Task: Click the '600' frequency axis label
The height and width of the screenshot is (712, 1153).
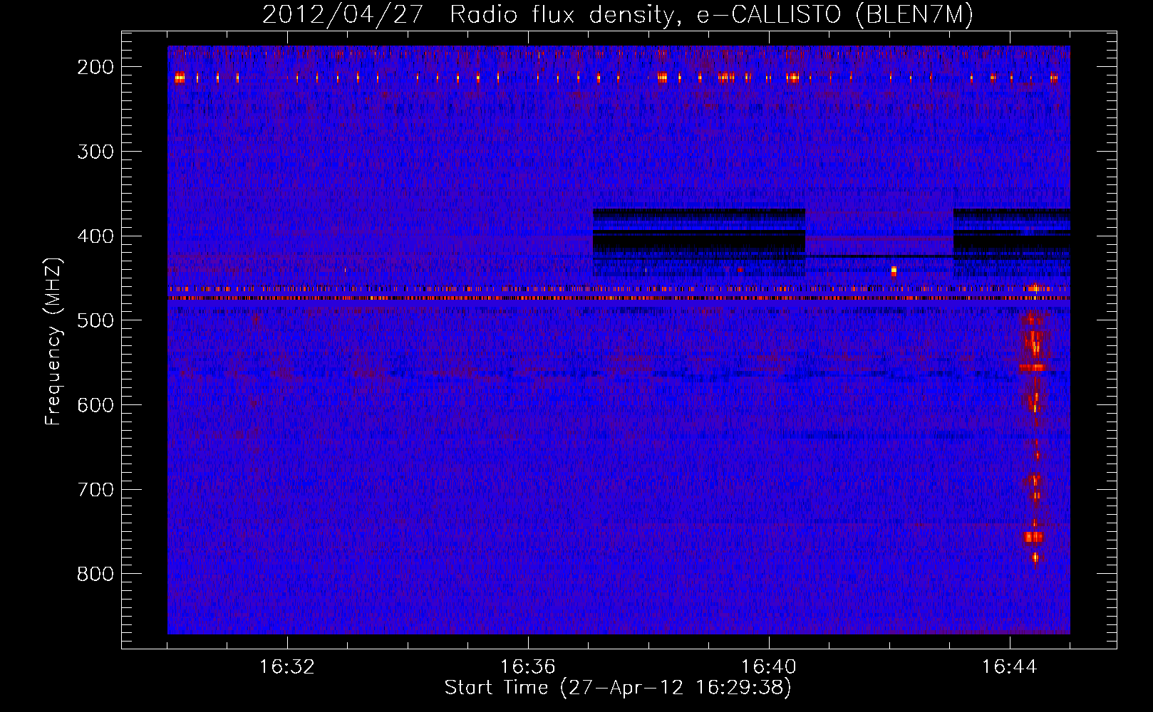Action: click(x=95, y=405)
